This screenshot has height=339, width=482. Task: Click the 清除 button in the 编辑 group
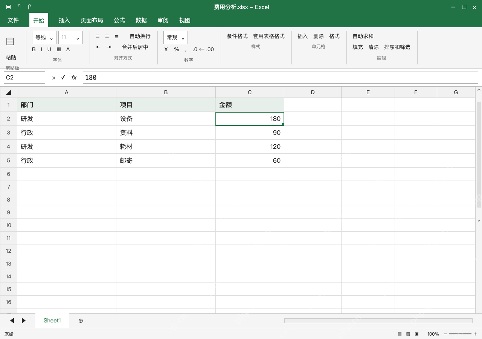374,47
